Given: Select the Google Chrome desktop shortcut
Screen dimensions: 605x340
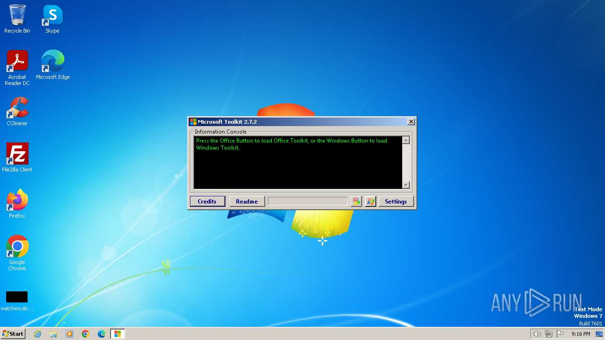Looking at the screenshot, I should [x=17, y=253].
